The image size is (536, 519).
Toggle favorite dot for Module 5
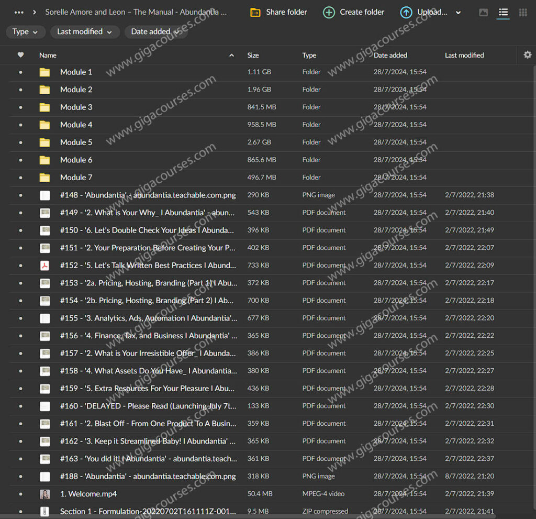click(x=20, y=142)
